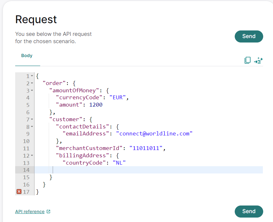273x222 pixels.
Task: Click the "order" key on line 2
Action: pos(54,83)
